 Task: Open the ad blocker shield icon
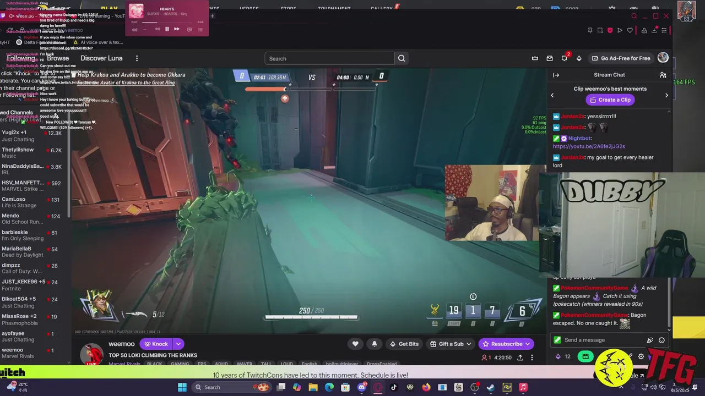[610, 30]
